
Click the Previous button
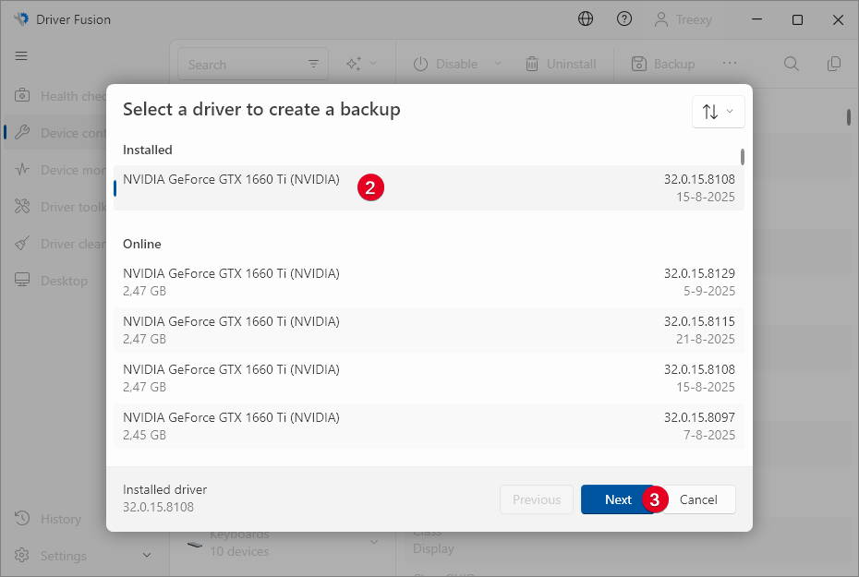coord(537,499)
